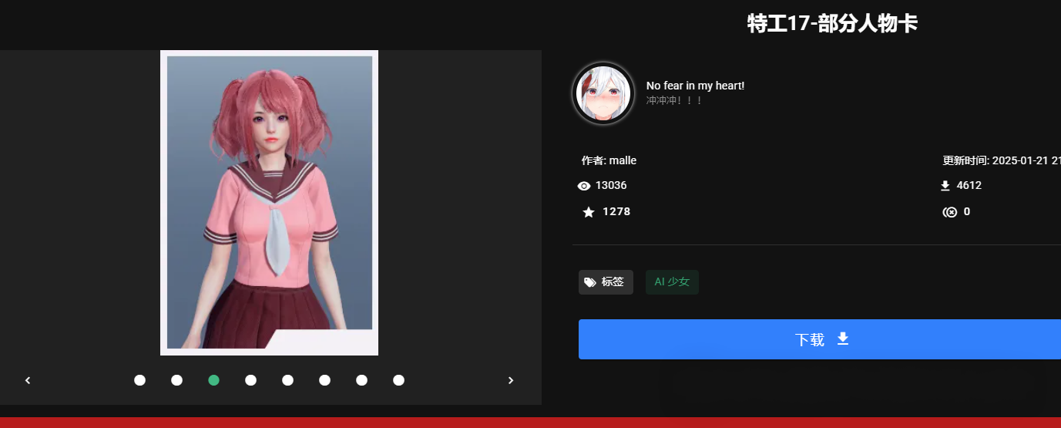Open the uploader's anime avatar
The height and width of the screenshot is (428, 1061).
[x=603, y=93]
